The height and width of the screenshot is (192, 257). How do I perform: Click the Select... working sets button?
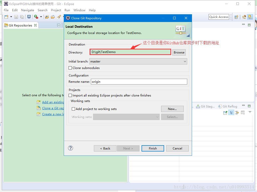click(x=172, y=117)
